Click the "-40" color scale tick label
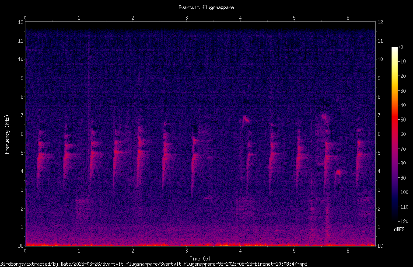 coord(402,105)
